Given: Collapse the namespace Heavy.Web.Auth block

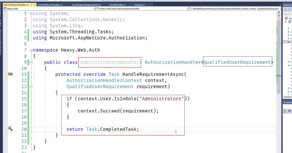Looking at the screenshot, I should (31, 50).
